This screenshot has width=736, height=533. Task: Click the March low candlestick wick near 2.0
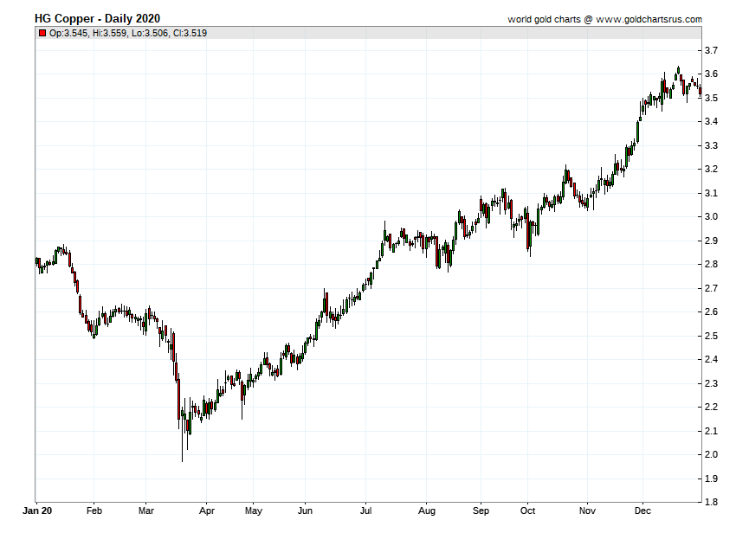tap(182, 434)
